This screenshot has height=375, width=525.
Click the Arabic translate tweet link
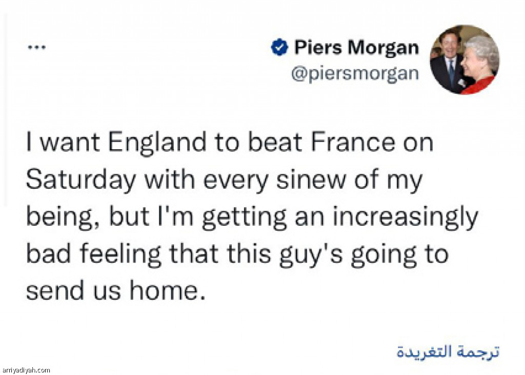(448, 352)
